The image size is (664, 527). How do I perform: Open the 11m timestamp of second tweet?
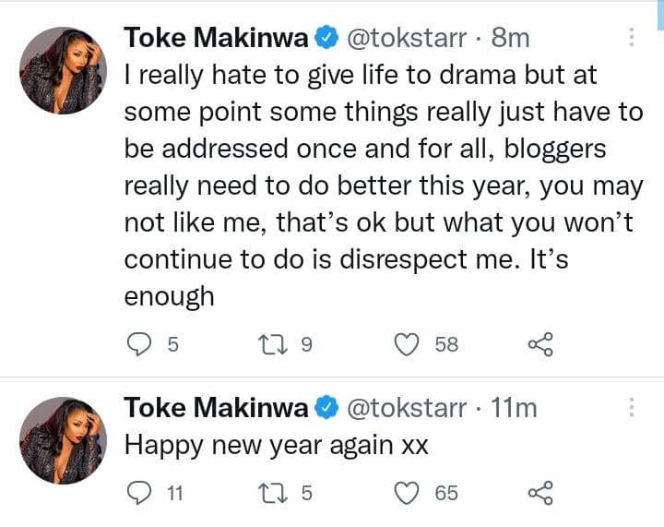[514, 407]
